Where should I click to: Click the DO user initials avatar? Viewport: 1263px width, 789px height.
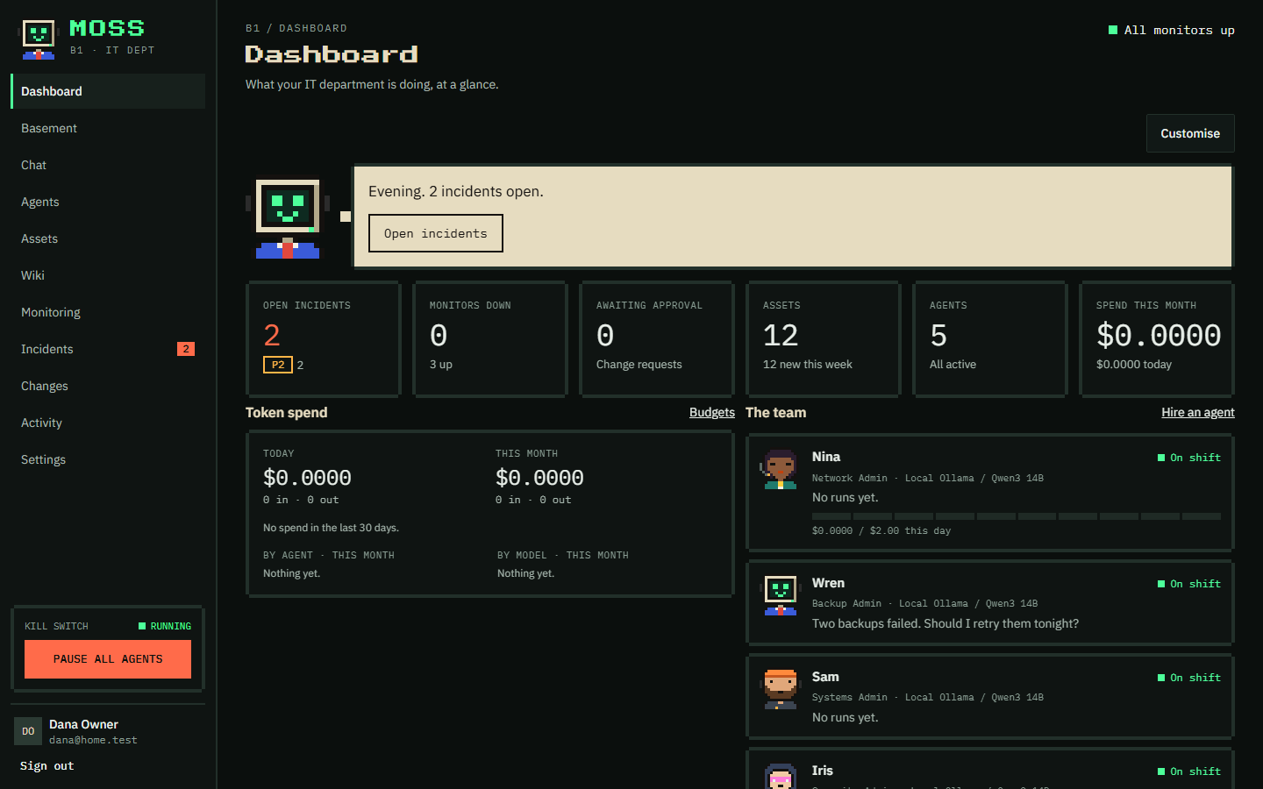click(x=28, y=731)
